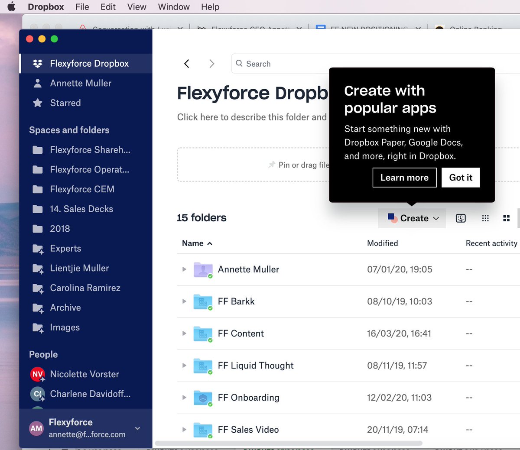Click the folder description text
This screenshot has width=520, height=450.
click(x=252, y=117)
